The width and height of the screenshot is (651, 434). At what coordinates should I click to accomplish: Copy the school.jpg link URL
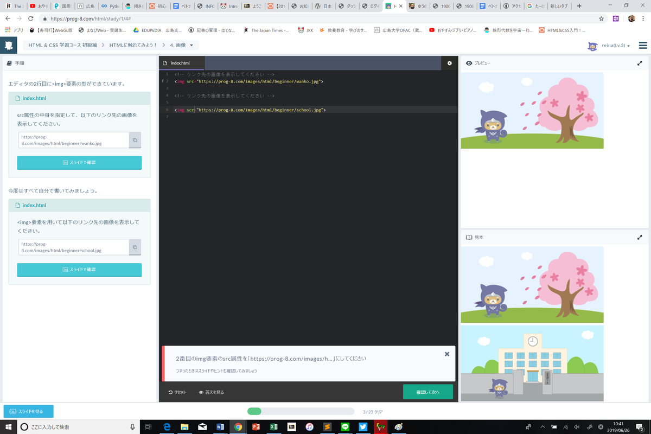pos(135,247)
